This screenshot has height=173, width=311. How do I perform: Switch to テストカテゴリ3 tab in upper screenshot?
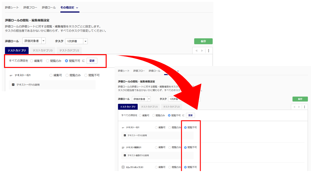[x=42, y=51]
